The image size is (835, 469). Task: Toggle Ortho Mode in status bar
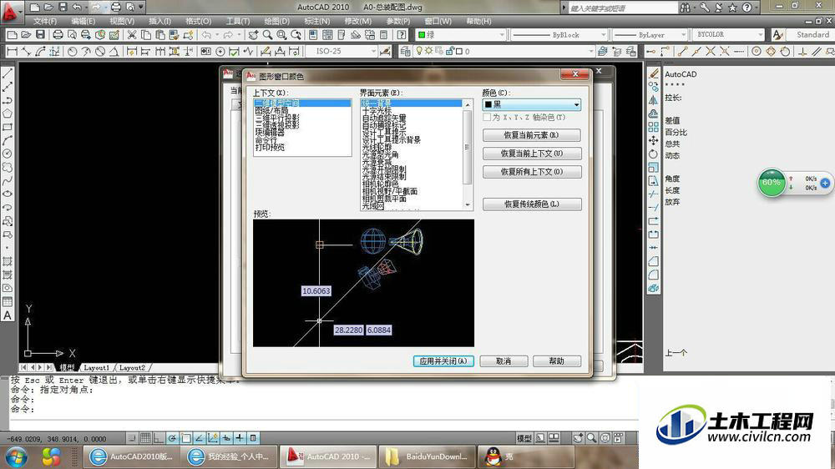159,438
